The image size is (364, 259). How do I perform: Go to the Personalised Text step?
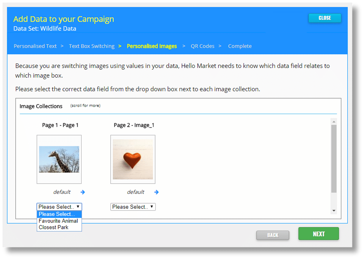35,46
